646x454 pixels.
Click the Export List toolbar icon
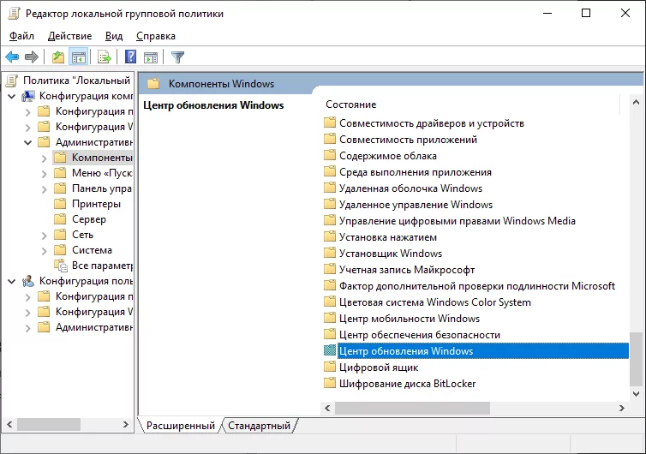pyautogui.click(x=105, y=57)
